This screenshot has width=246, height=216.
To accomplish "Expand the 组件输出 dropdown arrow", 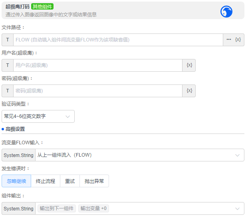I will tap(237, 208).
